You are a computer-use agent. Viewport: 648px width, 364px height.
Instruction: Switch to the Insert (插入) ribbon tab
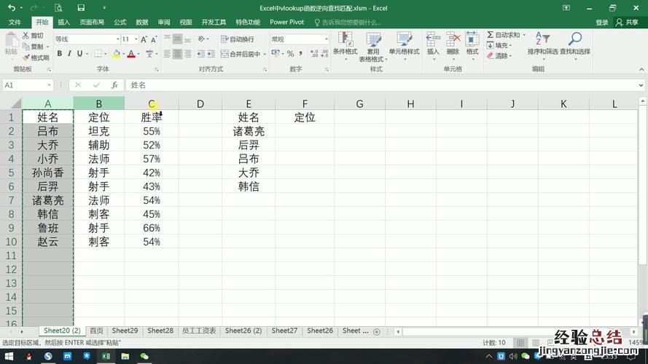64,23
